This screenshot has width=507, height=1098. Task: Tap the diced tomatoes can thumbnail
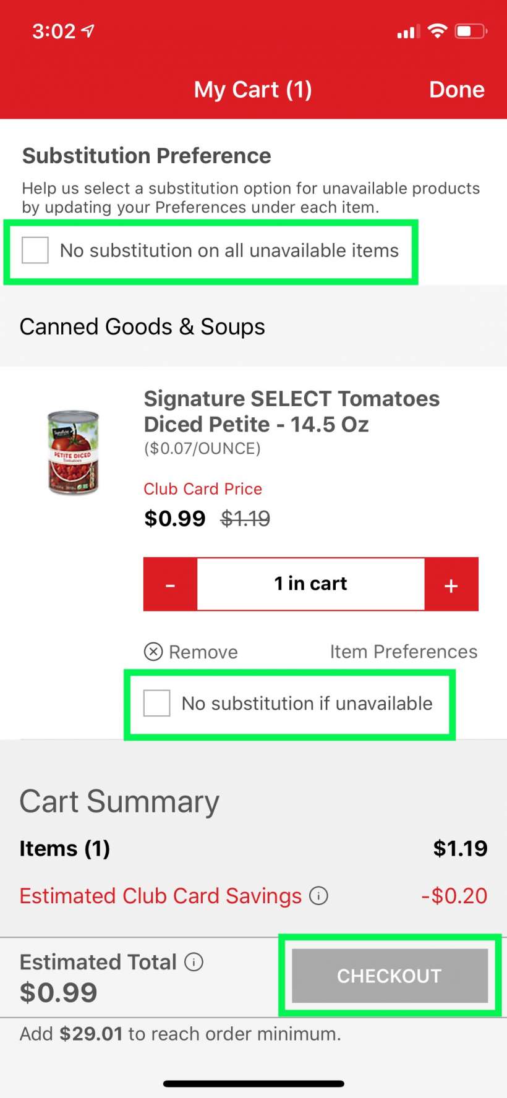[x=73, y=453]
